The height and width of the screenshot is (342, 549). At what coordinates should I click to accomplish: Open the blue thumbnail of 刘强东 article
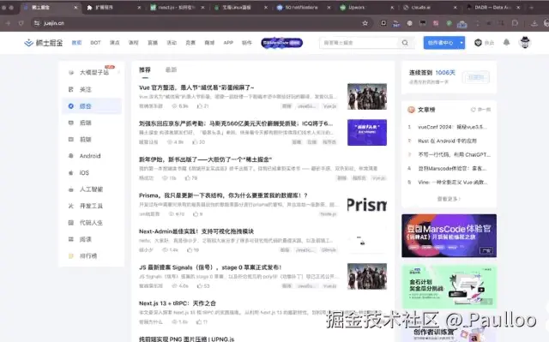(367, 133)
